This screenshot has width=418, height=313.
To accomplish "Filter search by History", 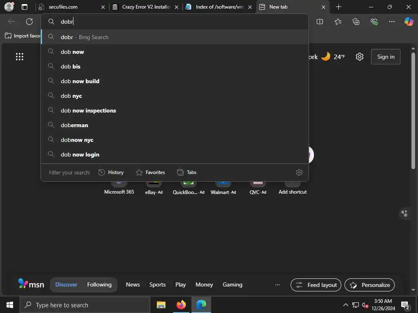I will pos(111,172).
